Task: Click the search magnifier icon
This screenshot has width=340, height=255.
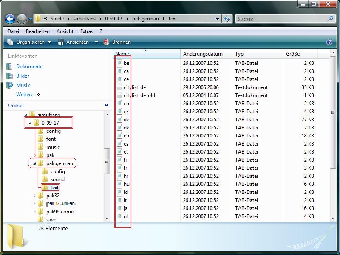Action: coord(331,19)
